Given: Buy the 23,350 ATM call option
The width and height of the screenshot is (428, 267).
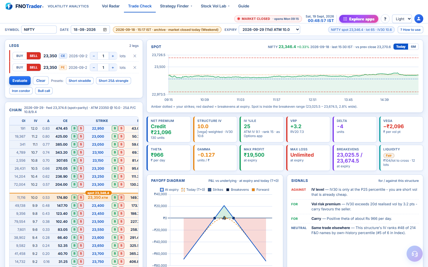Looking at the screenshot, I should [74, 198].
